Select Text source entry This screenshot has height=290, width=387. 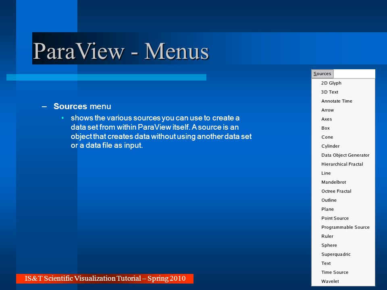click(343, 263)
